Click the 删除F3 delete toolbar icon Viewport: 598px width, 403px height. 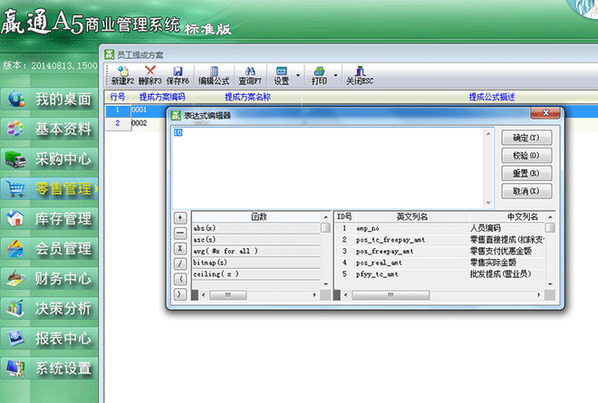(149, 75)
